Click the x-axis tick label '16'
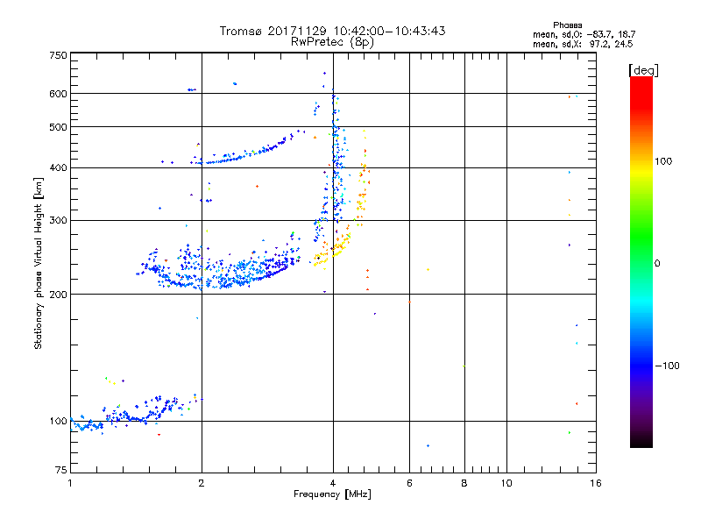The width and height of the screenshot is (701, 526). point(596,483)
